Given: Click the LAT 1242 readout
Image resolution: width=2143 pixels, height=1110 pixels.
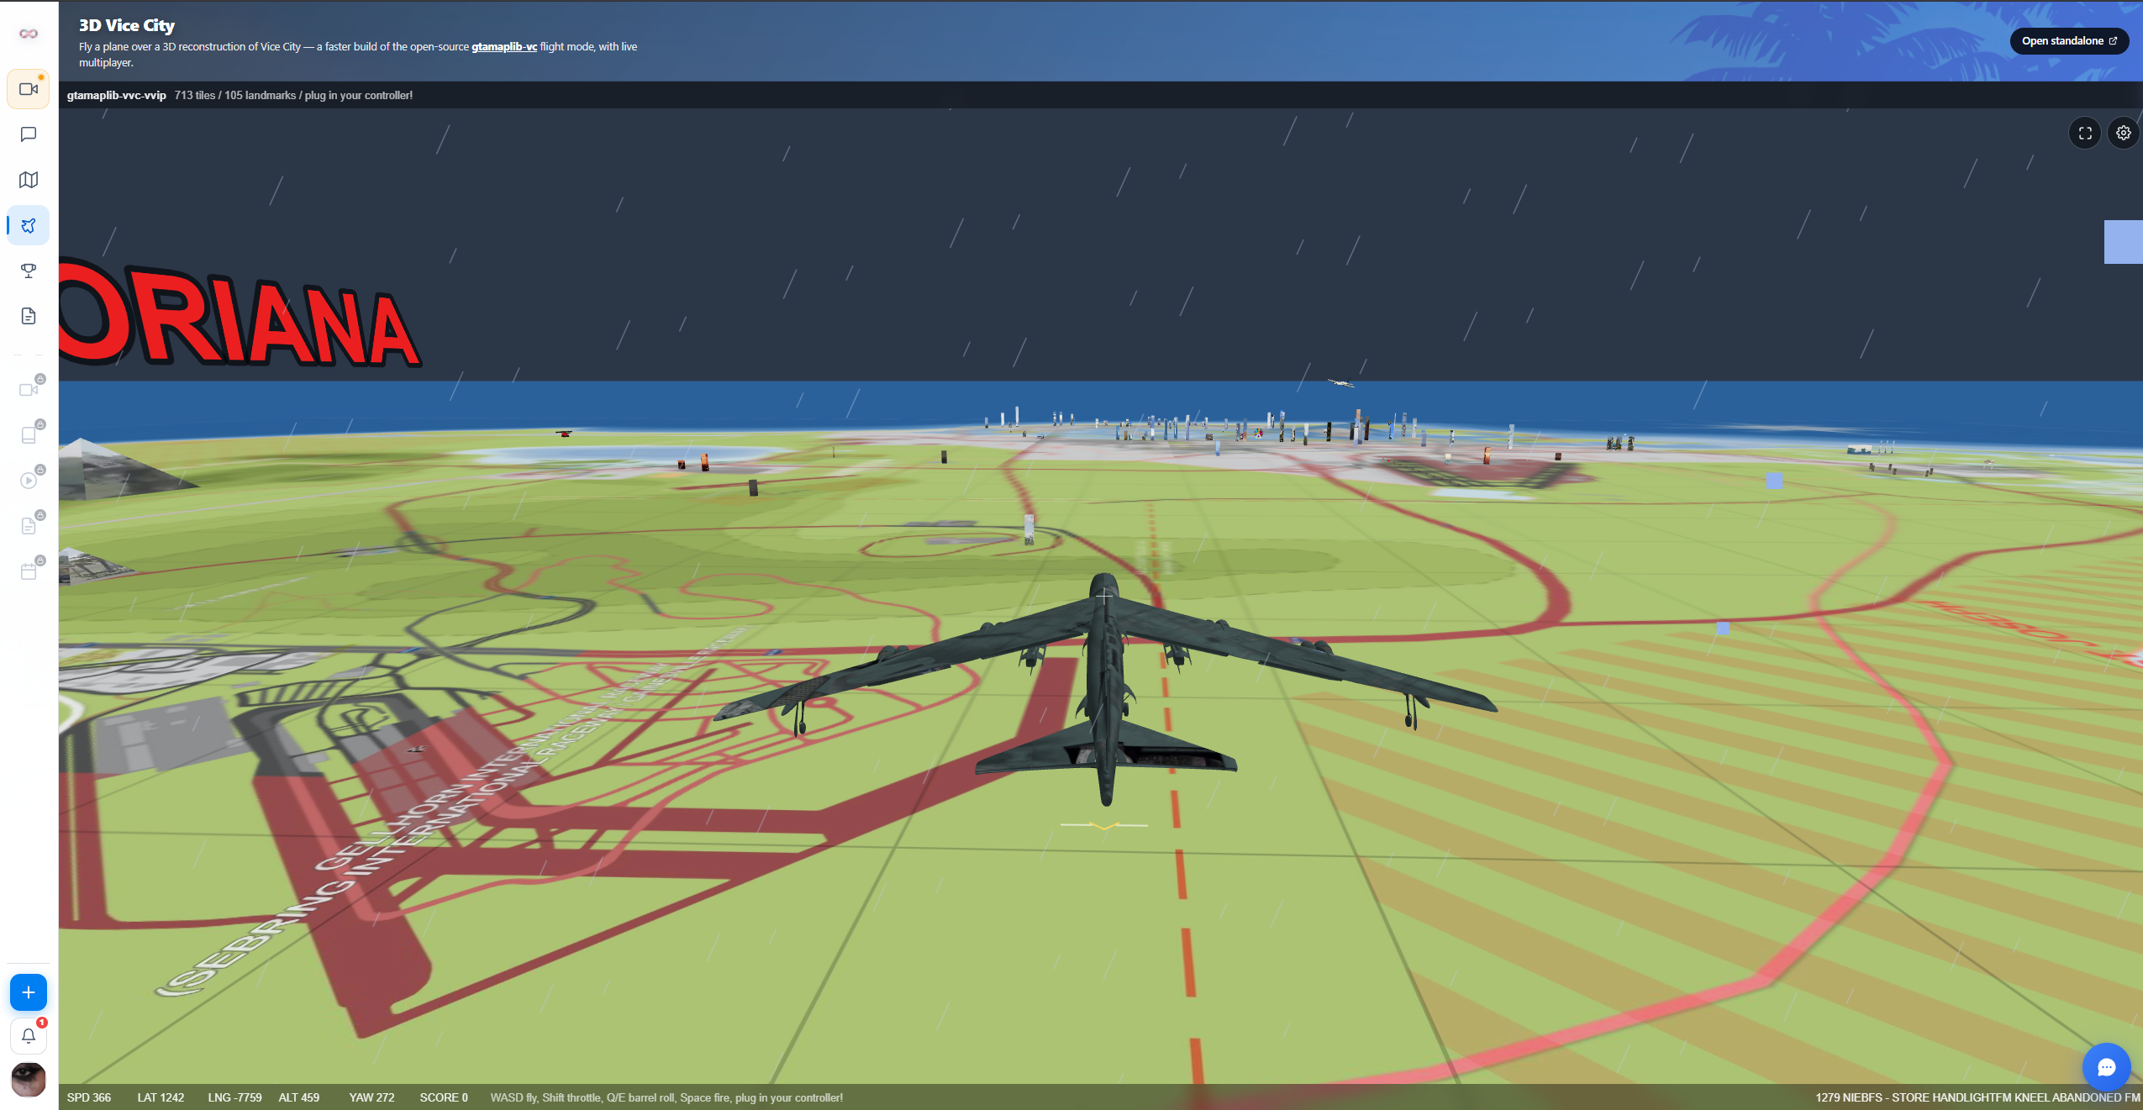Looking at the screenshot, I should [x=161, y=1097].
